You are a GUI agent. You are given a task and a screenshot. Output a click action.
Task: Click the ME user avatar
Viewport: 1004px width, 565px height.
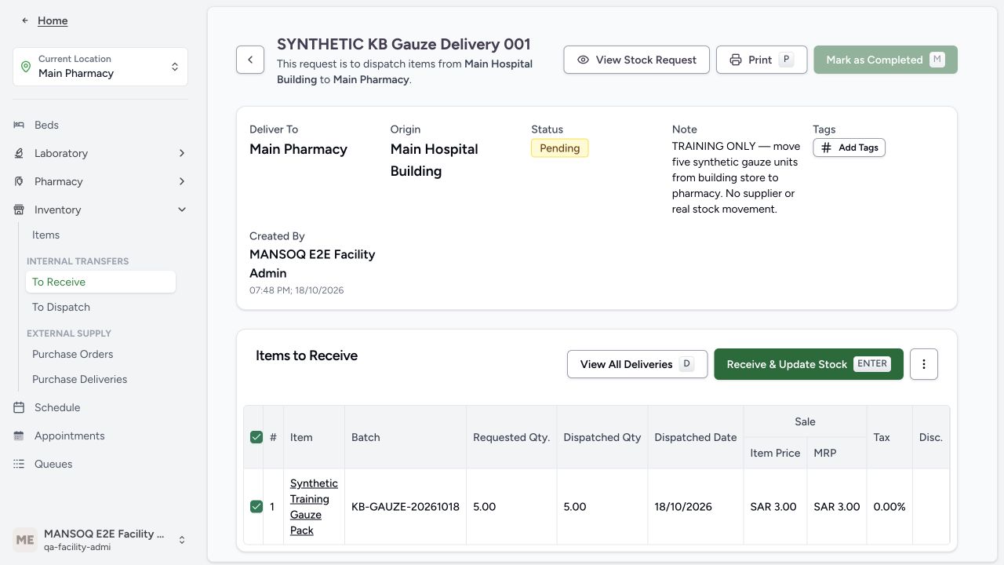pos(25,540)
